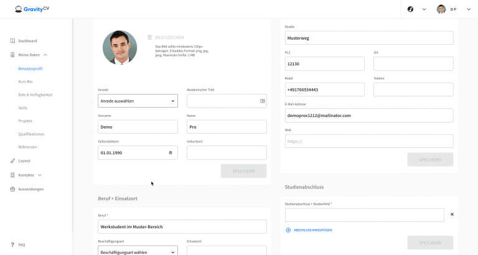Image resolution: width=478 pixels, height=255 pixels.
Task: Open the Anrede auswählen dropdown
Action: (138, 101)
